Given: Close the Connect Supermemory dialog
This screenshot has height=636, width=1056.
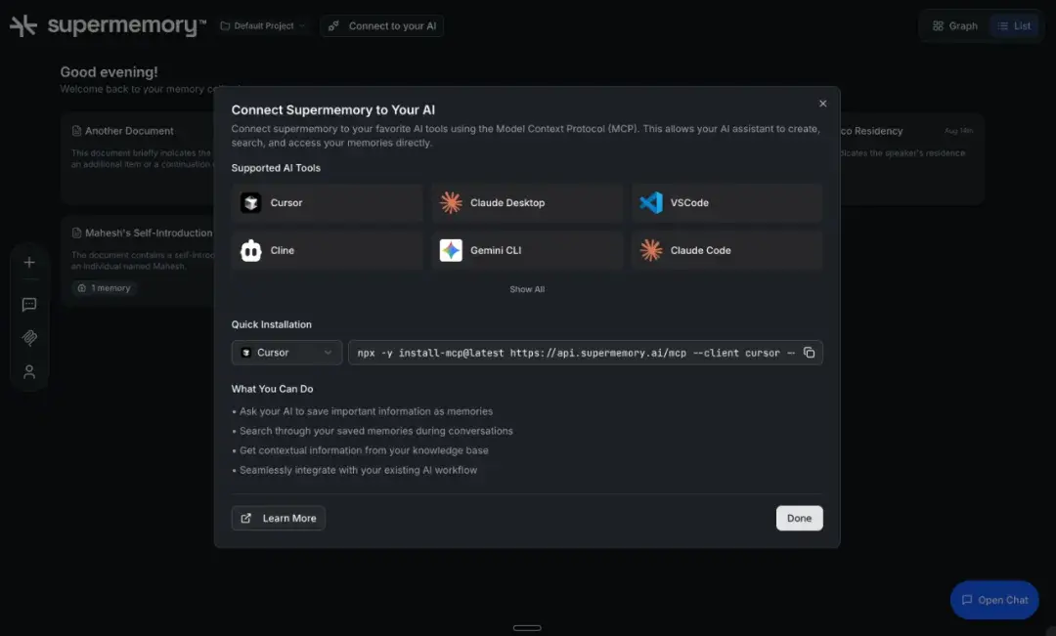Looking at the screenshot, I should click(x=822, y=104).
